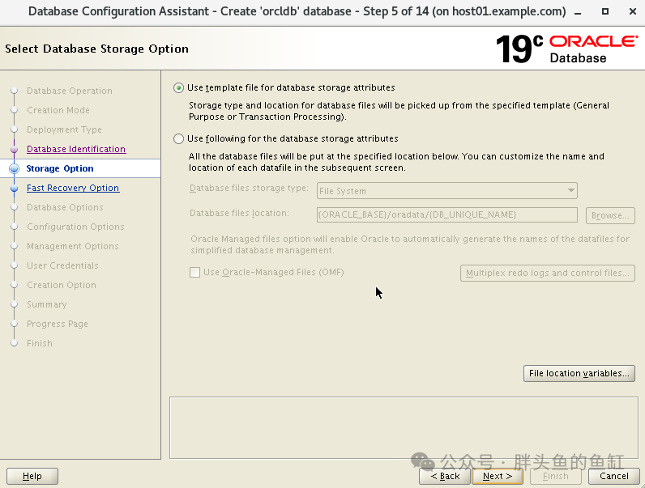Select 'Use following for the database storage attributes' radio
The height and width of the screenshot is (488, 645).
tap(178, 139)
